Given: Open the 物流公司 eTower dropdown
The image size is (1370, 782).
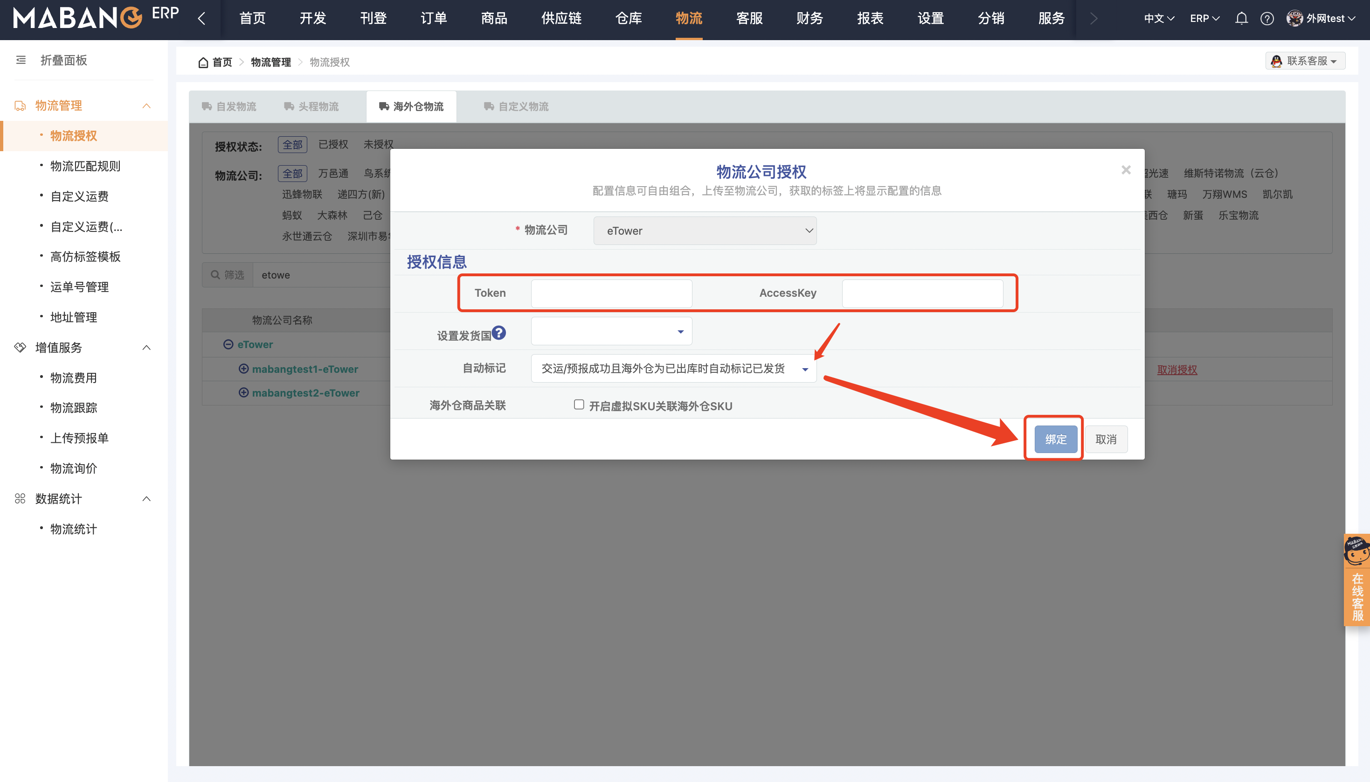Looking at the screenshot, I should click(x=705, y=230).
